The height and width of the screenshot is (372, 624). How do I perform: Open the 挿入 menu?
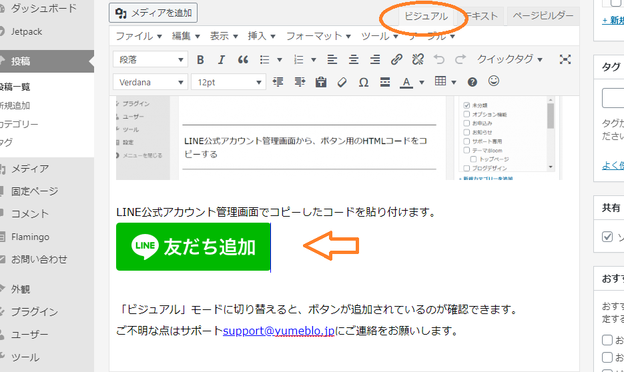click(262, 36)
